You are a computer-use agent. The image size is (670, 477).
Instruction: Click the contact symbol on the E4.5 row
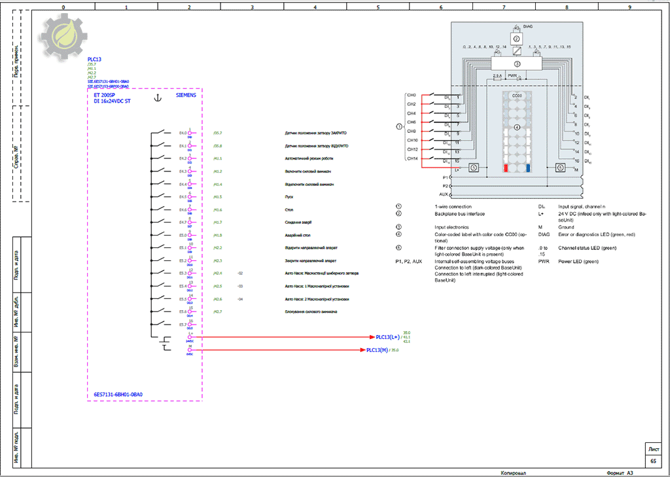pyautogui.click(x=161, y=196)
